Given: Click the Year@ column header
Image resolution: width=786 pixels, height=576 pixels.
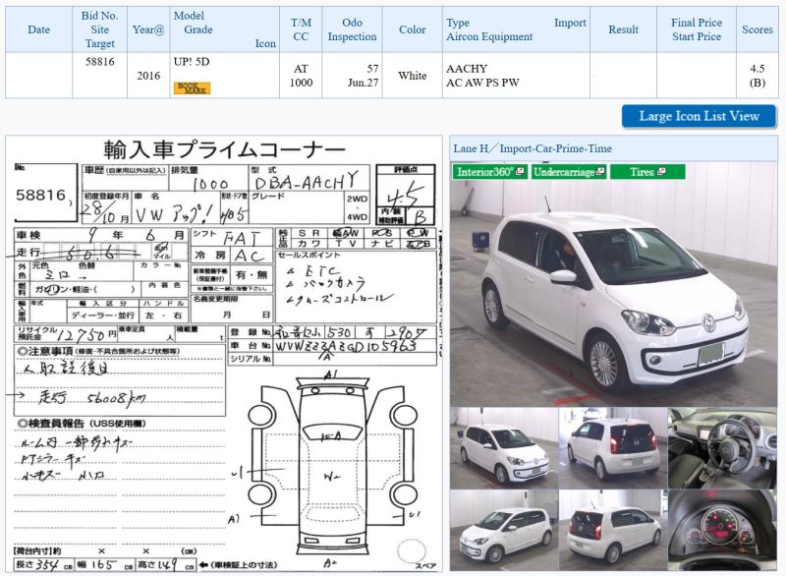Looking at the screenshot, I should coord(148,29).
